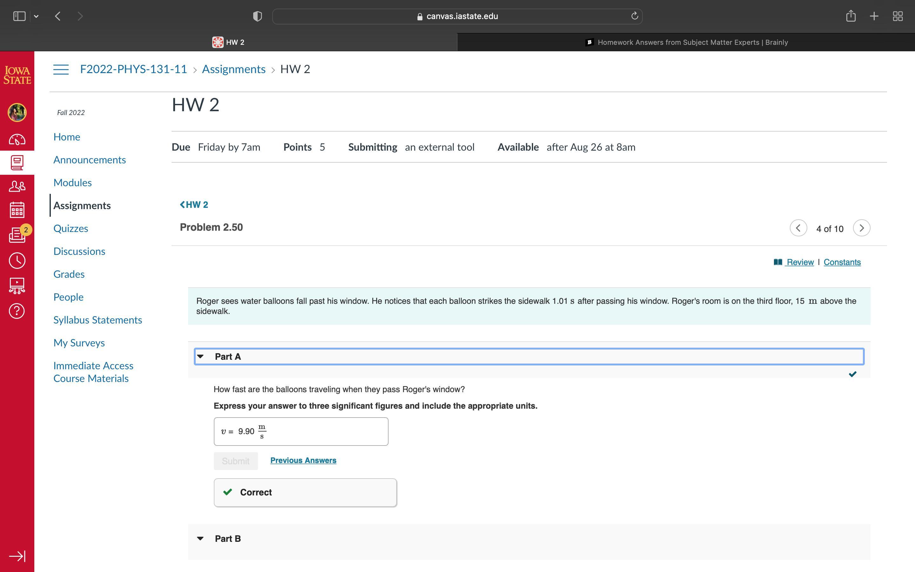
Task: Open the user account avatar
Action: [17, 112]
